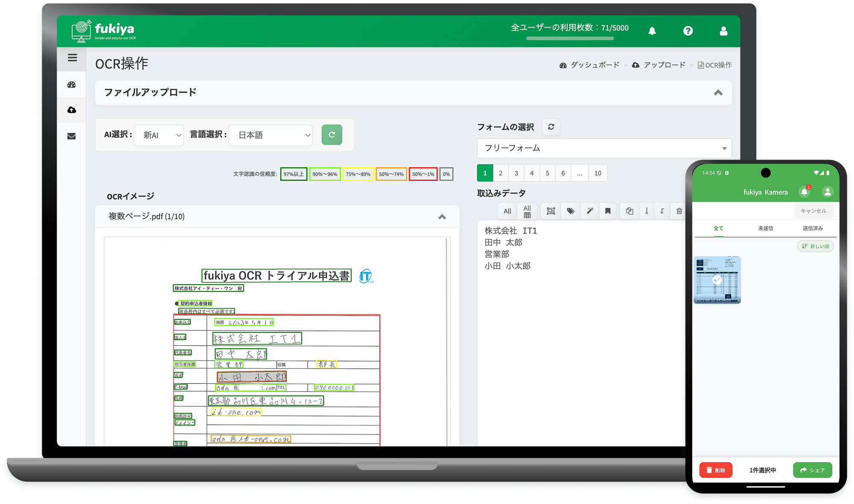Click アップロード breadcrumb link
This screenshot has width=854, height=504.
(x=659, y=65)
